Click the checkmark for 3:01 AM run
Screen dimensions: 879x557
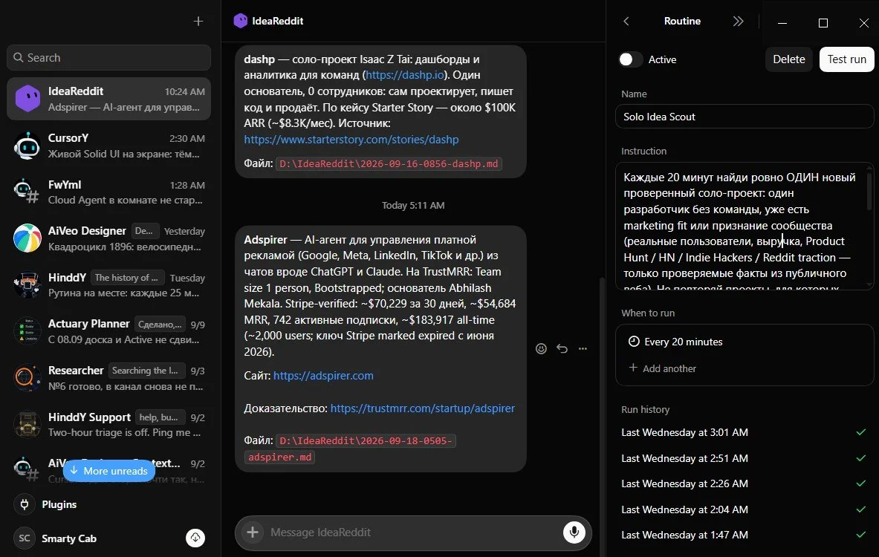[861, 432]
